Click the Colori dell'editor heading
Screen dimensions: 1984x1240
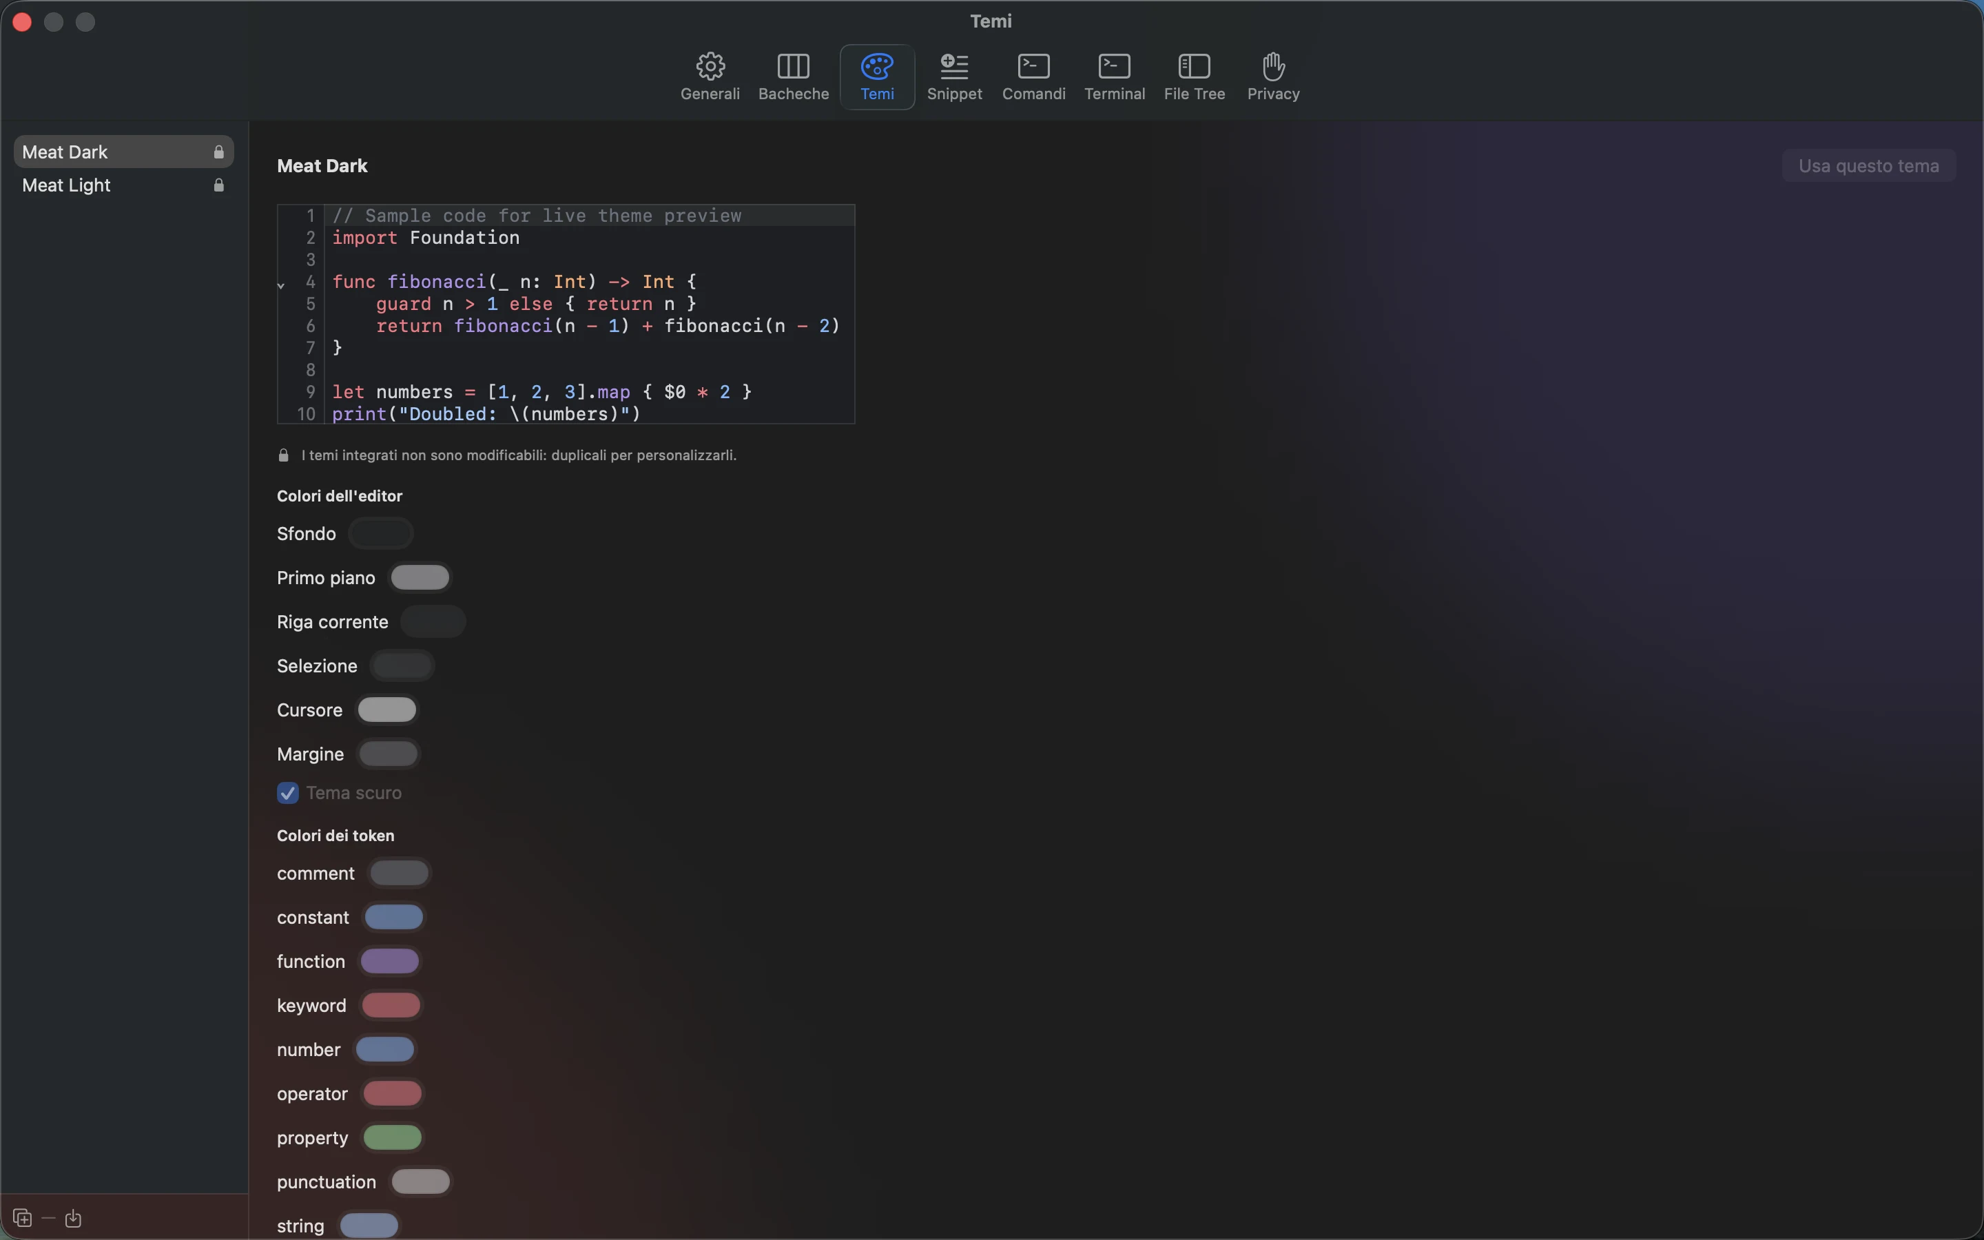click(x=340, y=496)
